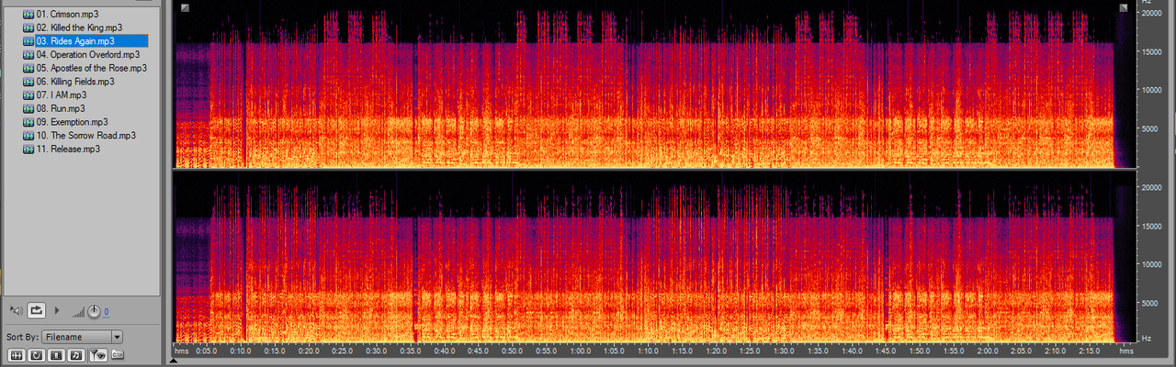Click top-right corner handle of spectral display
Viewport: 1176px width, 367px height.
click(x=1125, y=8)
